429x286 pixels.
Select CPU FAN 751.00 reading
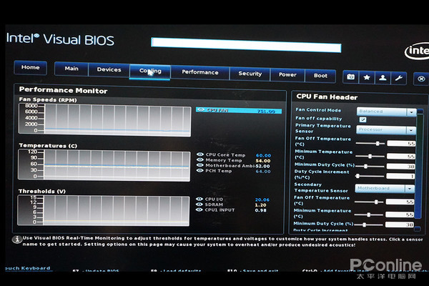click(x=239, y=110)
